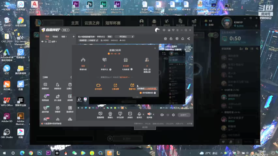Screen dimensions: 278x156
Task: Expand the speaker options arrow
Action: [153, 114]
